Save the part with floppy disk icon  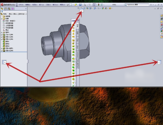pyautogui.click(x=80, y=5)
